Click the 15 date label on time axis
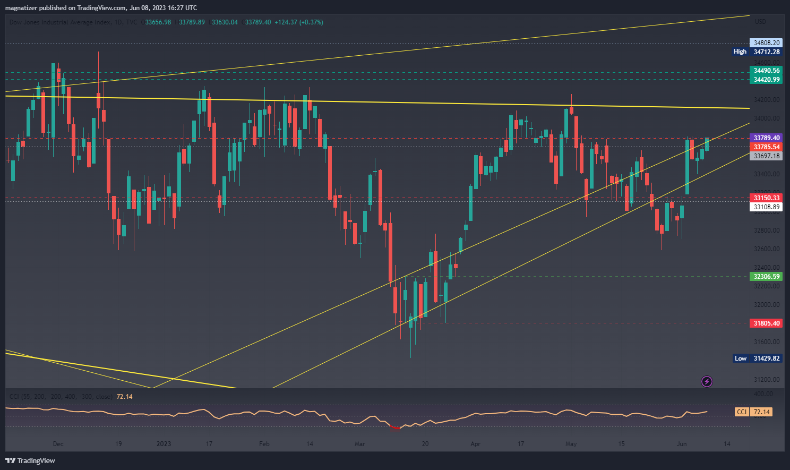The width and height of the screenshot is (790, 470). (x=621, y=444)
